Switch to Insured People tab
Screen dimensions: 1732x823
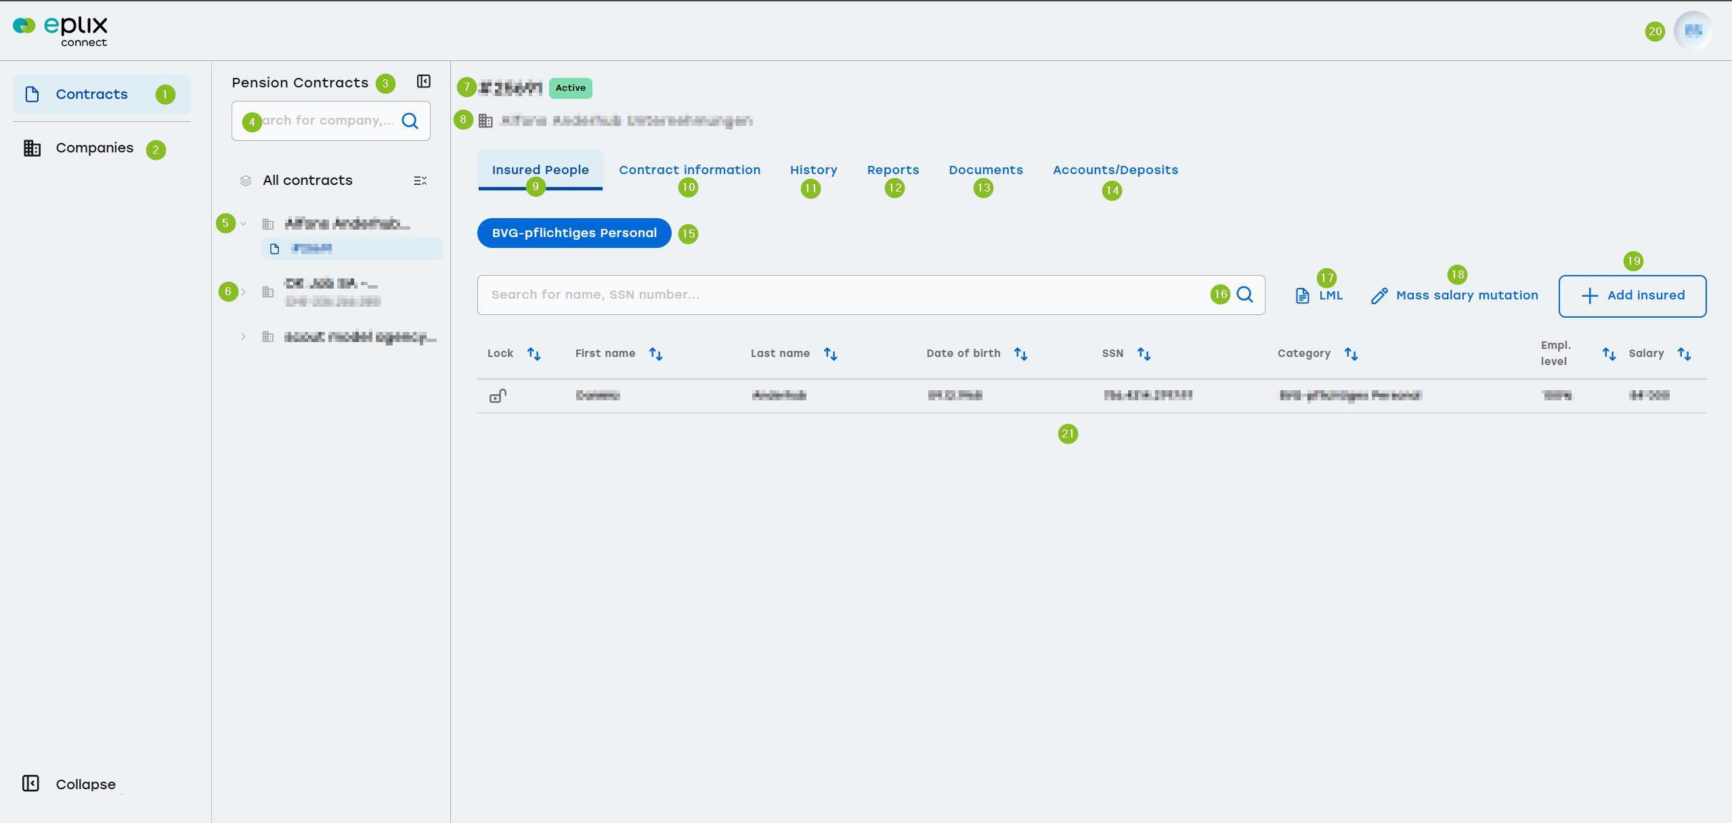click(x=540, y=170)
